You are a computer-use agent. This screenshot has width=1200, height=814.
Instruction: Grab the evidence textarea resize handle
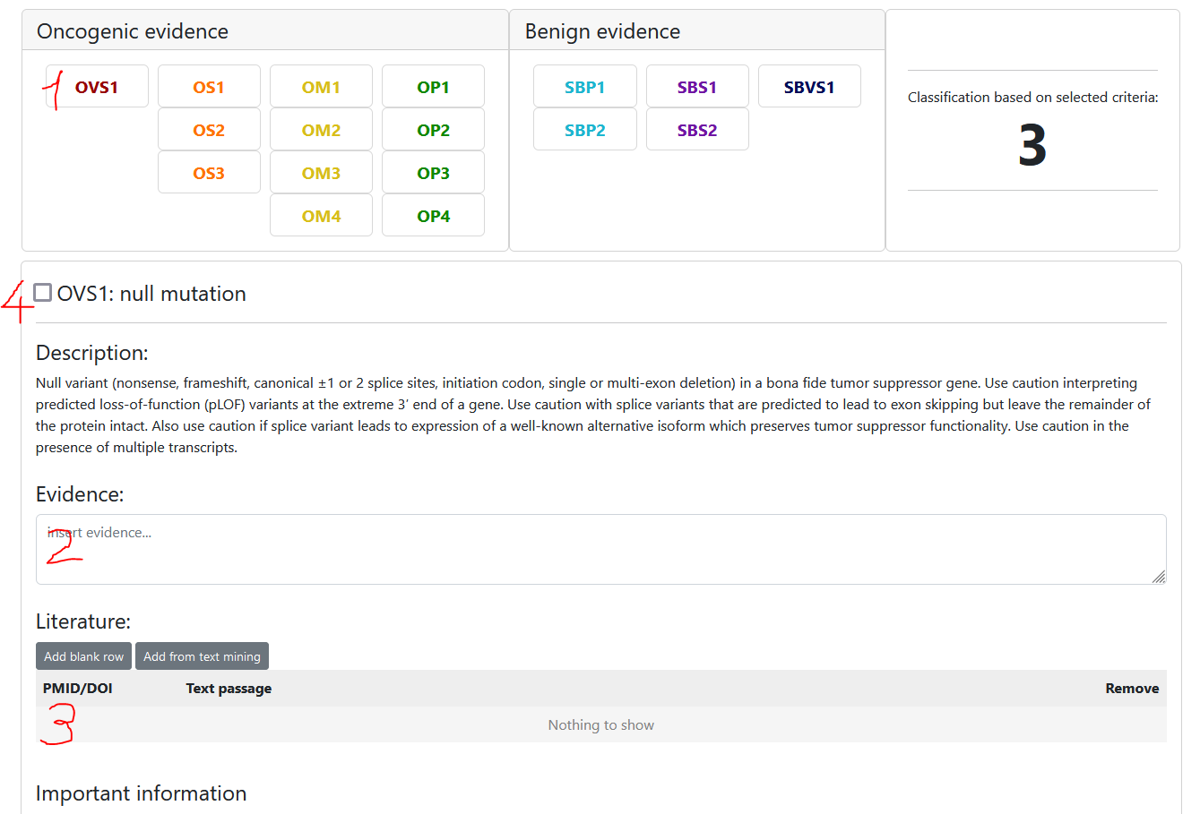(1159, 578)
